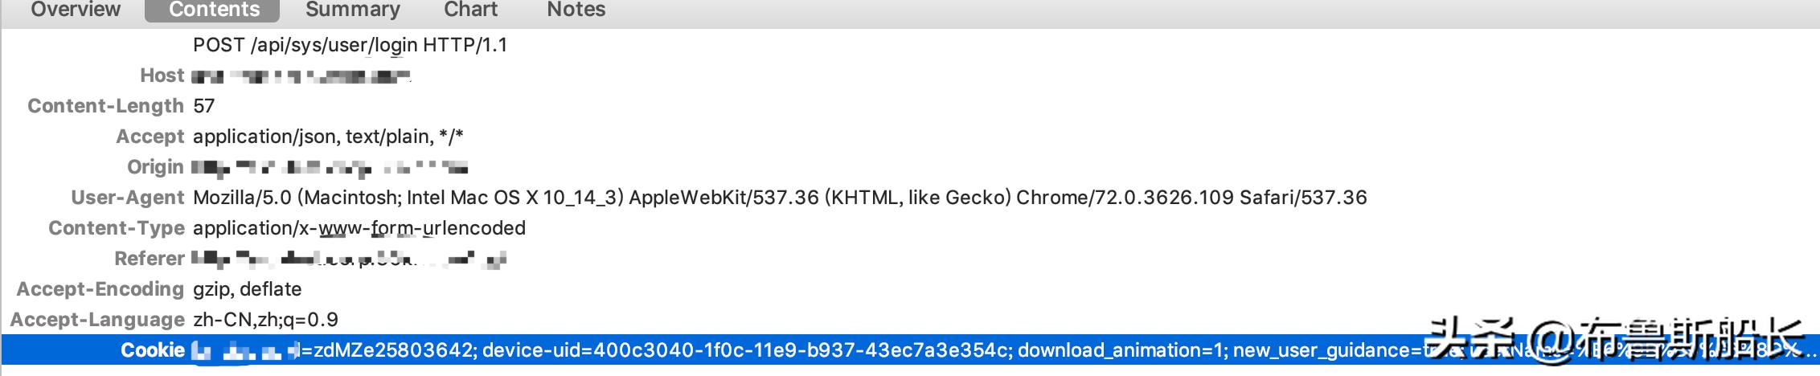Screen dimensions: 1820x376
Task: Switch to the Overview tab
Action: [76, 10]
